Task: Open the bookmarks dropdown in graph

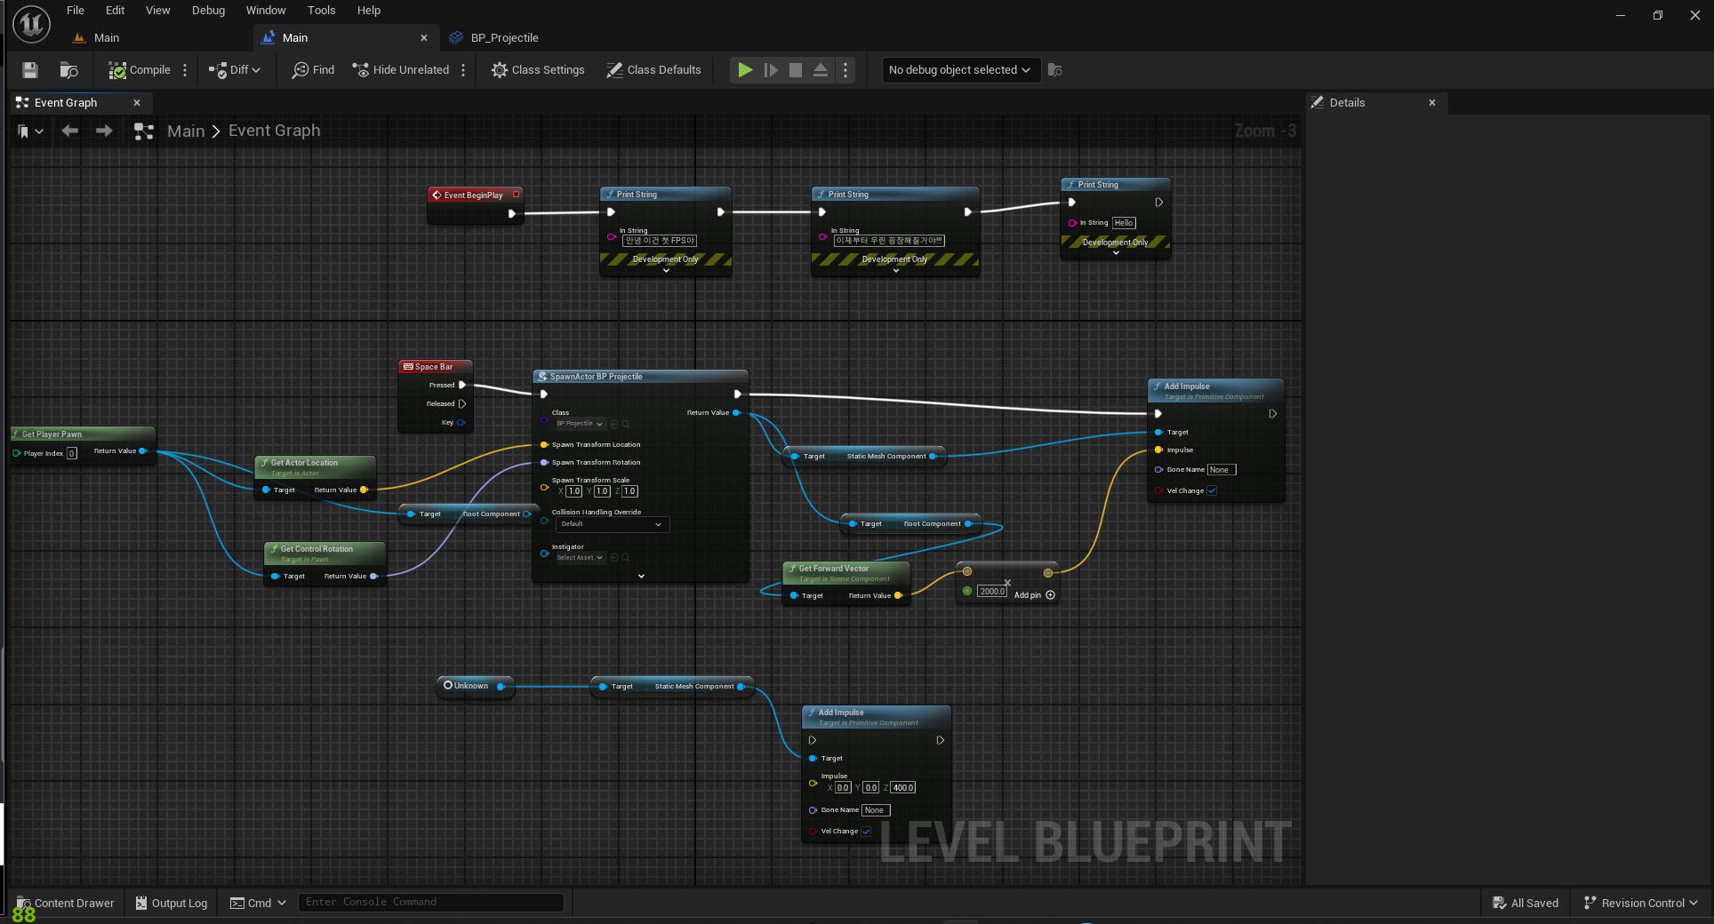Action: (x=30, y=131)
